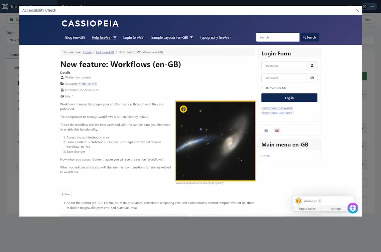The height and width of the screenshot is (252, 381).
Task: Show the password with the eye icon
Action: (312, 78)
